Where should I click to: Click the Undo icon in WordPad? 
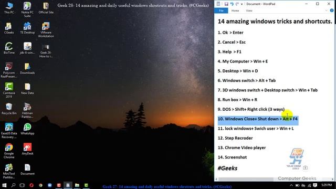pyautogui.click(x=232, y=4)
